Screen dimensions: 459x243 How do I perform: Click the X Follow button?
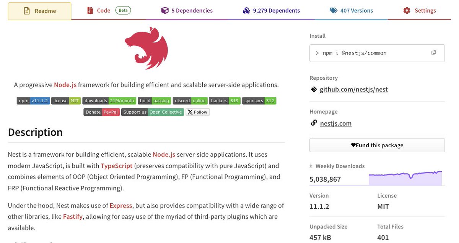point(197,112)
